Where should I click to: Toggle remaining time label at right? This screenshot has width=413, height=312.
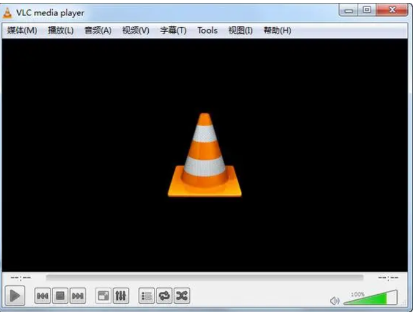coord(388,278)
